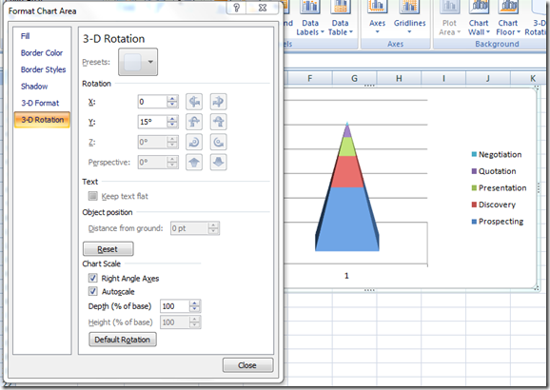
Task: Open the Presets dropdown
Action: [138, 62]
